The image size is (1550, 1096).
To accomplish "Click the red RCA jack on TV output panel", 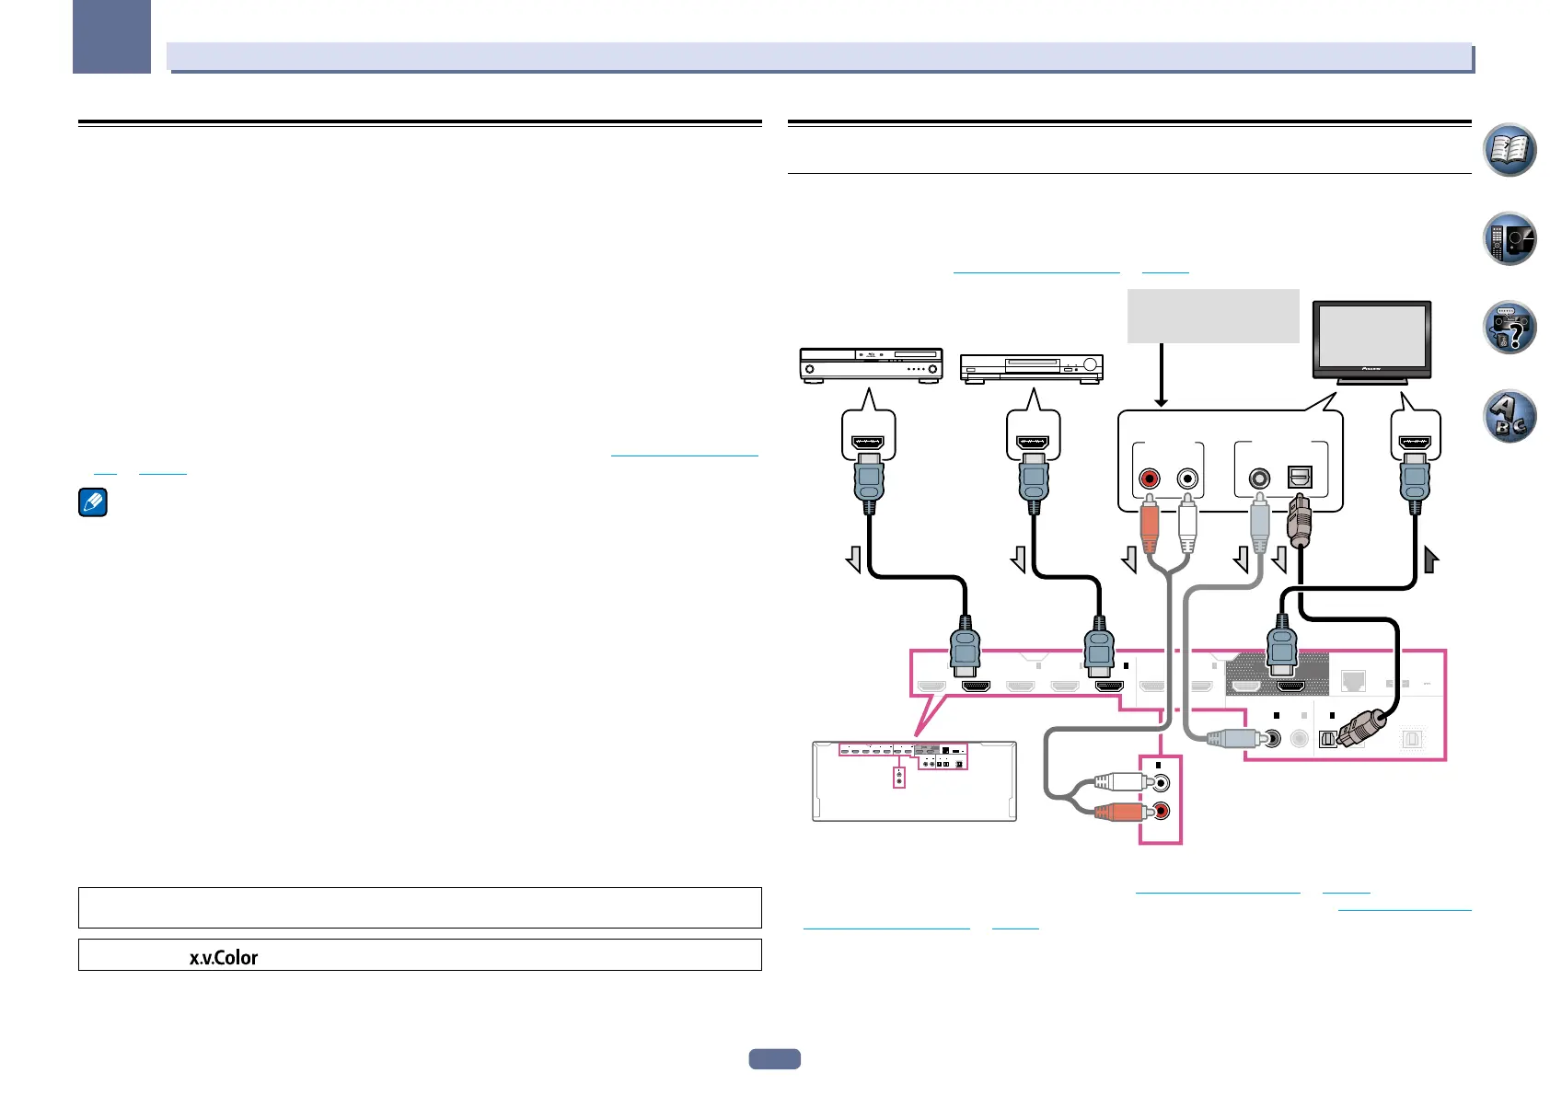I will [1149, 479].
